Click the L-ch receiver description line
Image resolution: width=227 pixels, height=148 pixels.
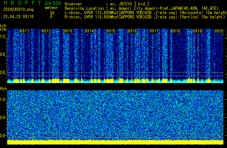tap(146, 13)
